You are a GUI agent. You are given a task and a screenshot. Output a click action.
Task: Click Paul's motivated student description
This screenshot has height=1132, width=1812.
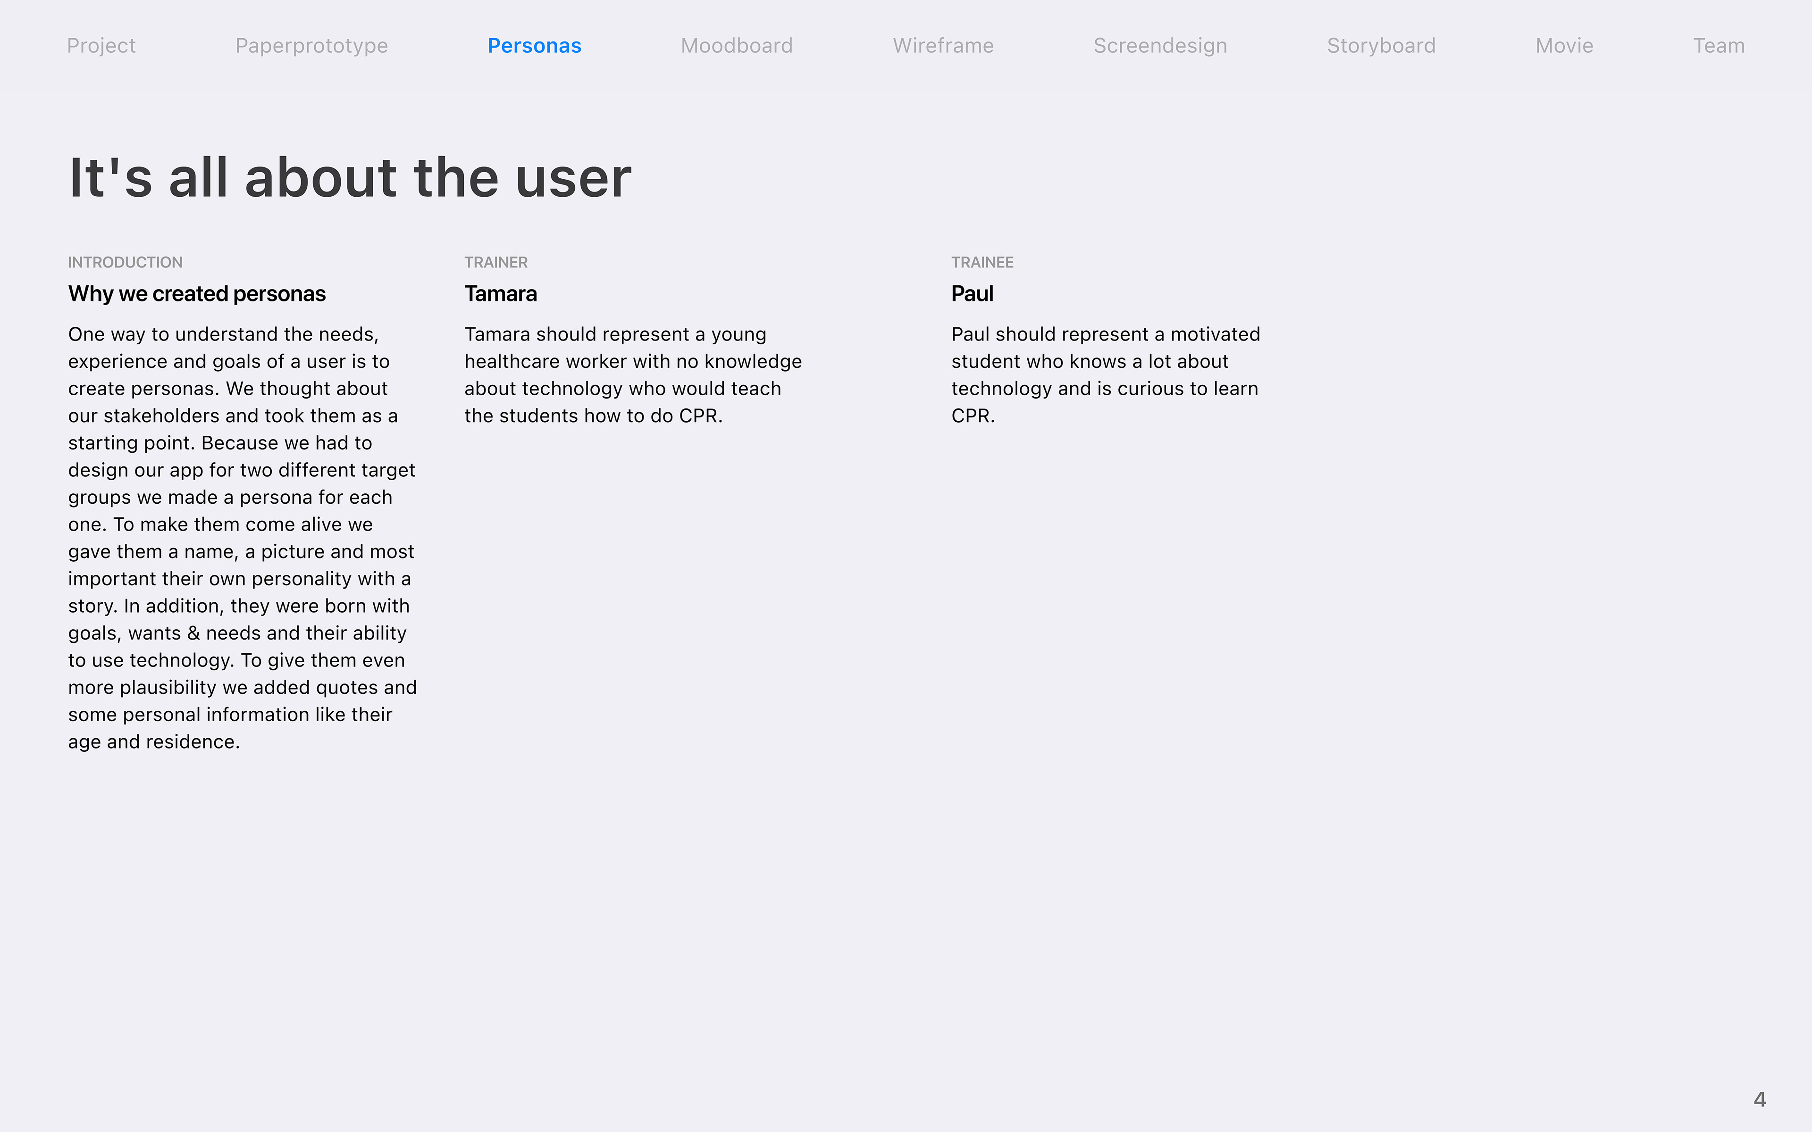click(1105, 375)
